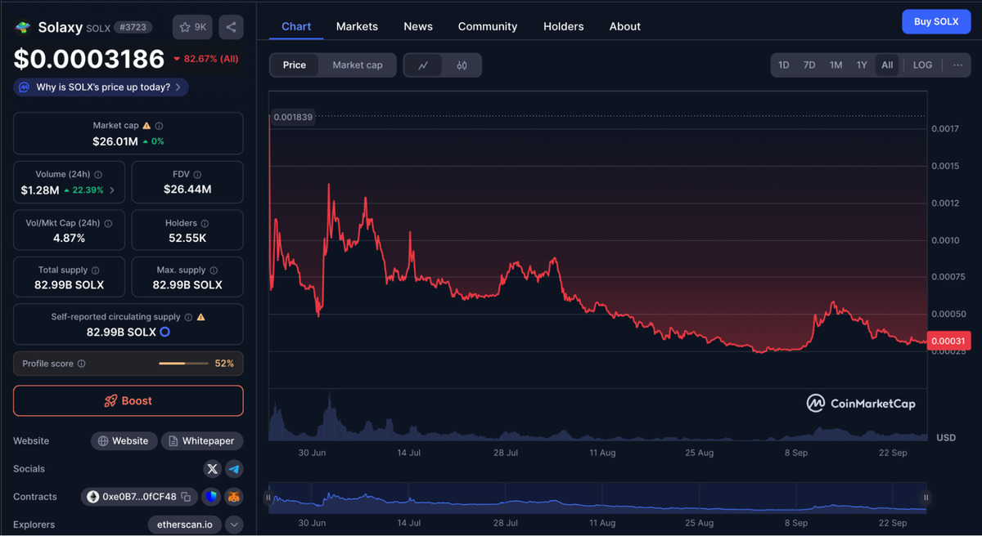Click the share icon next to watchlist

tap(231, 27)
